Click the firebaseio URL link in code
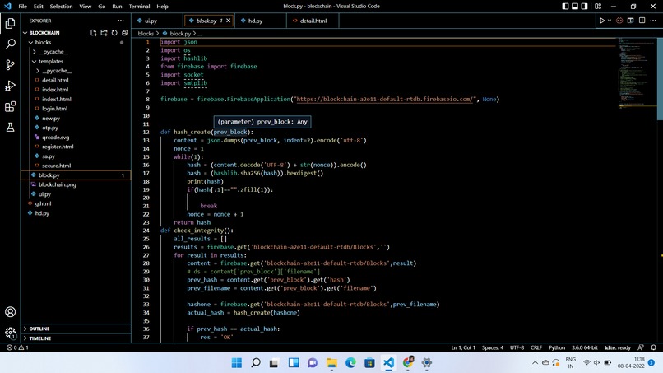 [384, 99]
